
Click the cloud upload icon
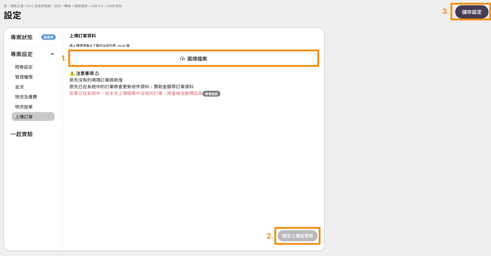[182, 59]
